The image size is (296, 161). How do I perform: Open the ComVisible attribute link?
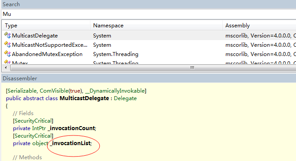(x=54, y=91)
